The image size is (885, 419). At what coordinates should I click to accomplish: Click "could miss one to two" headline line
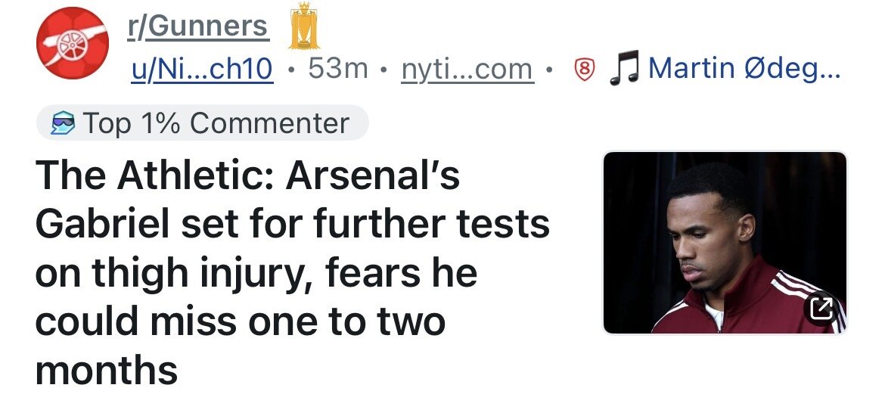(x=240, y=321)
